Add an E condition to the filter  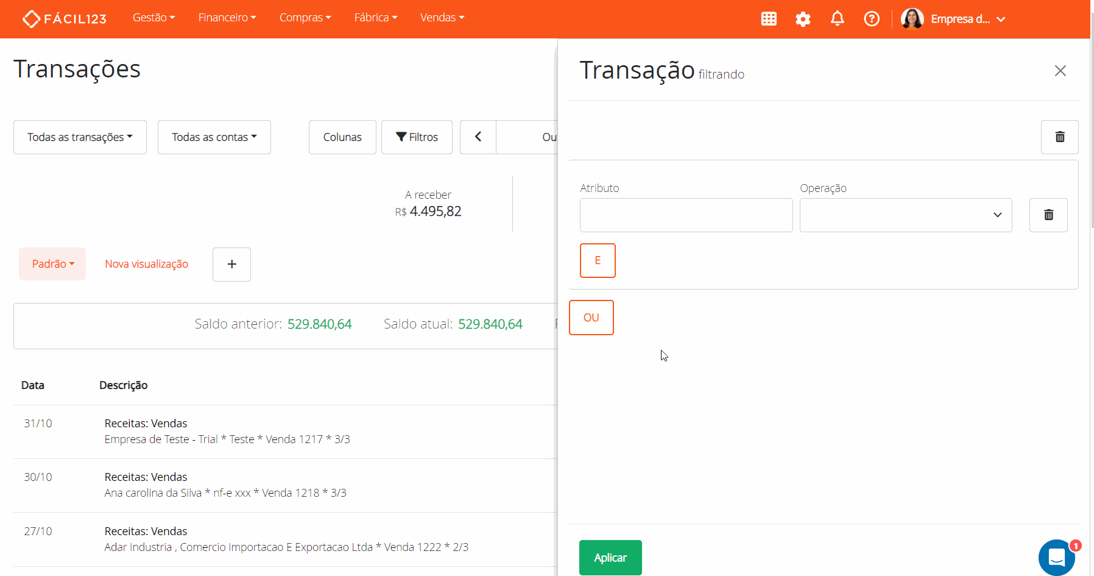pyautogui.click(x=598, y=260)
